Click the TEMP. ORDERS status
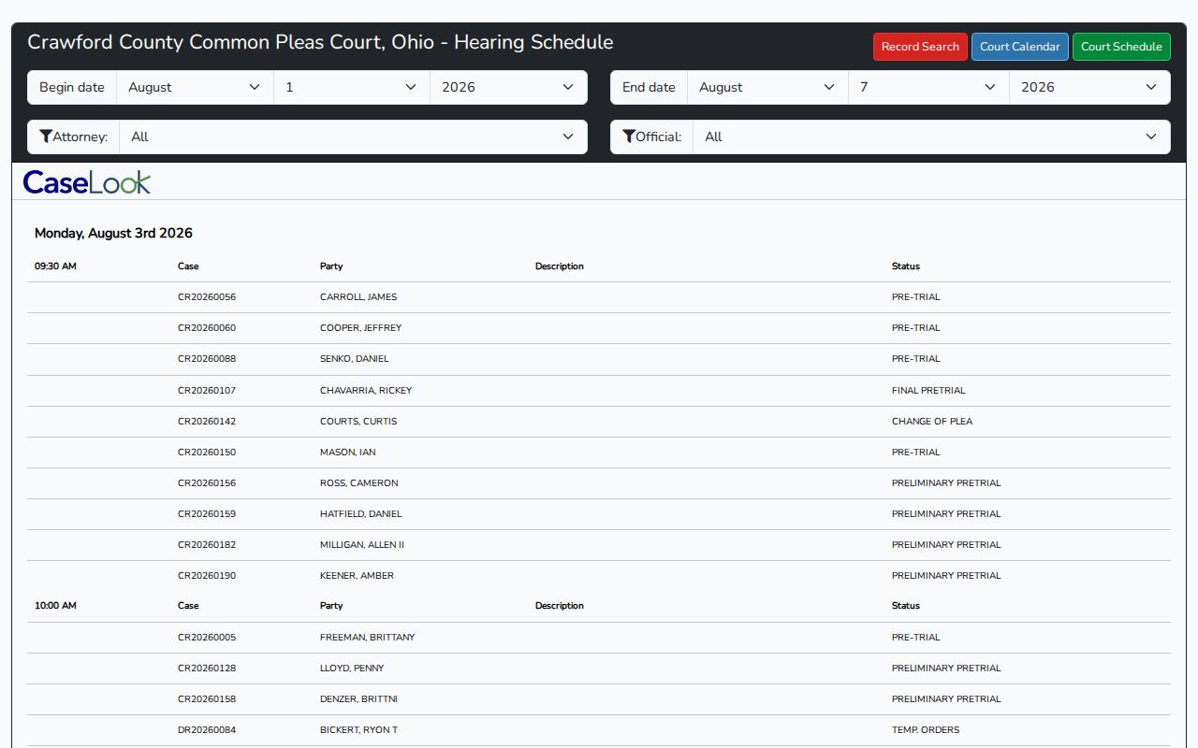Image resolution: width=1198 pixels, height=748 pixels. point(926,730)
